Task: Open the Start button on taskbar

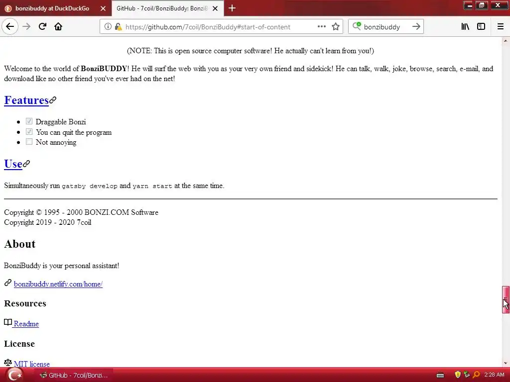Action: (14, 375)
